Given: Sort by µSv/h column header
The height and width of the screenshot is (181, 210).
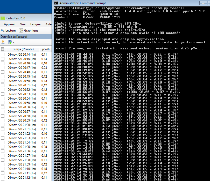Looking at the screenshot, I should point(46,49).
